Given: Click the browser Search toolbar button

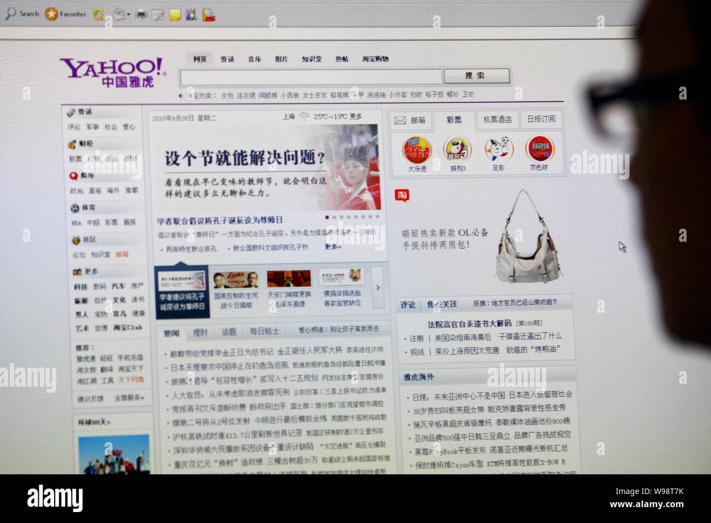Looking at the screenshot, I should 22,14.
